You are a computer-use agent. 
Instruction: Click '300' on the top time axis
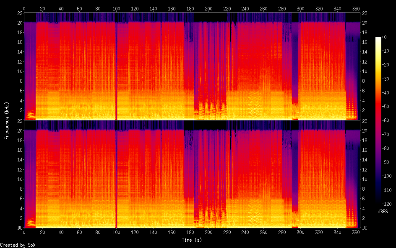pos(300,8)
